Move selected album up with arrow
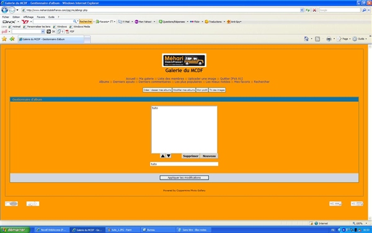This screenshot has width=372, height=233. tap(162, 156)
